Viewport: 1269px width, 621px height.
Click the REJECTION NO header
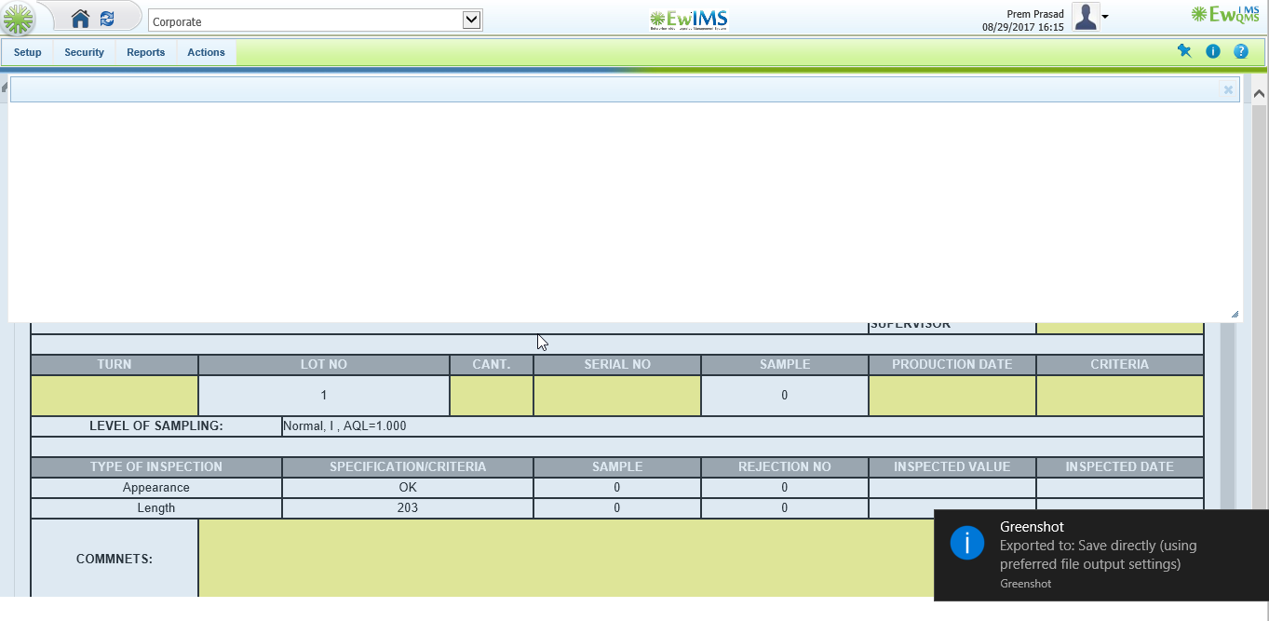pyautogui.click(x=785, y=467)
